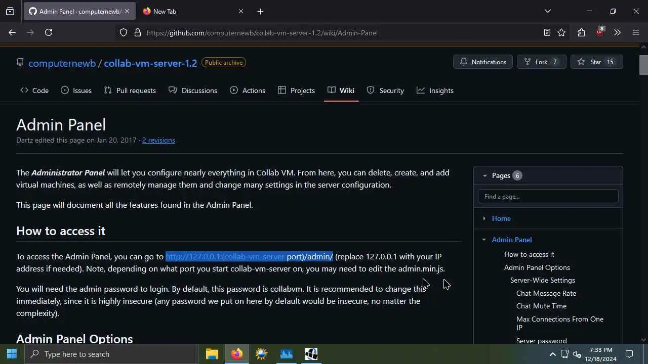The image size is (648, 364).
Task: Toggle reader view icon in address bar
Action: (x=547, y=33)
